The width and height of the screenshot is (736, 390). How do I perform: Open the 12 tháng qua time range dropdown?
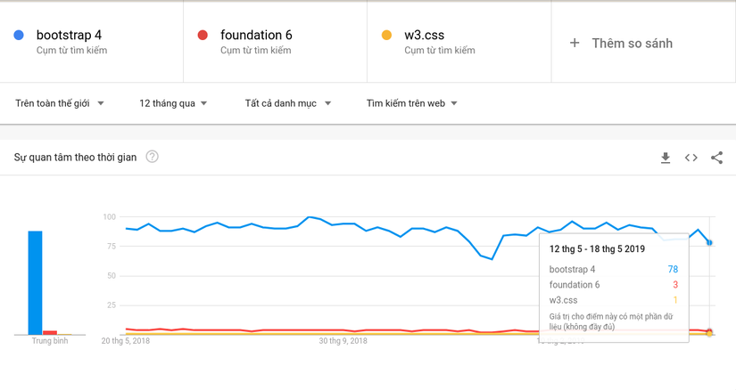(x=173, y=103)
